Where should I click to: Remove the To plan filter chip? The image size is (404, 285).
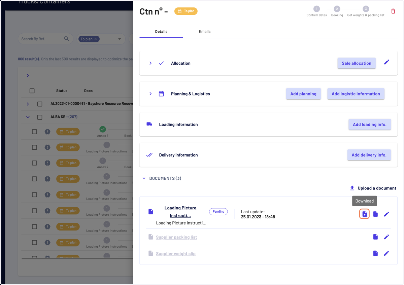pyautogui.click(x=96, y=39)
